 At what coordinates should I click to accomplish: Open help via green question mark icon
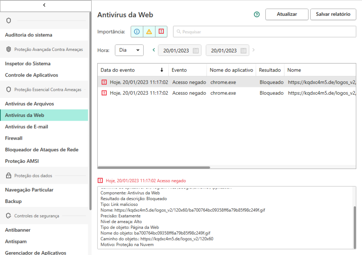257,14
